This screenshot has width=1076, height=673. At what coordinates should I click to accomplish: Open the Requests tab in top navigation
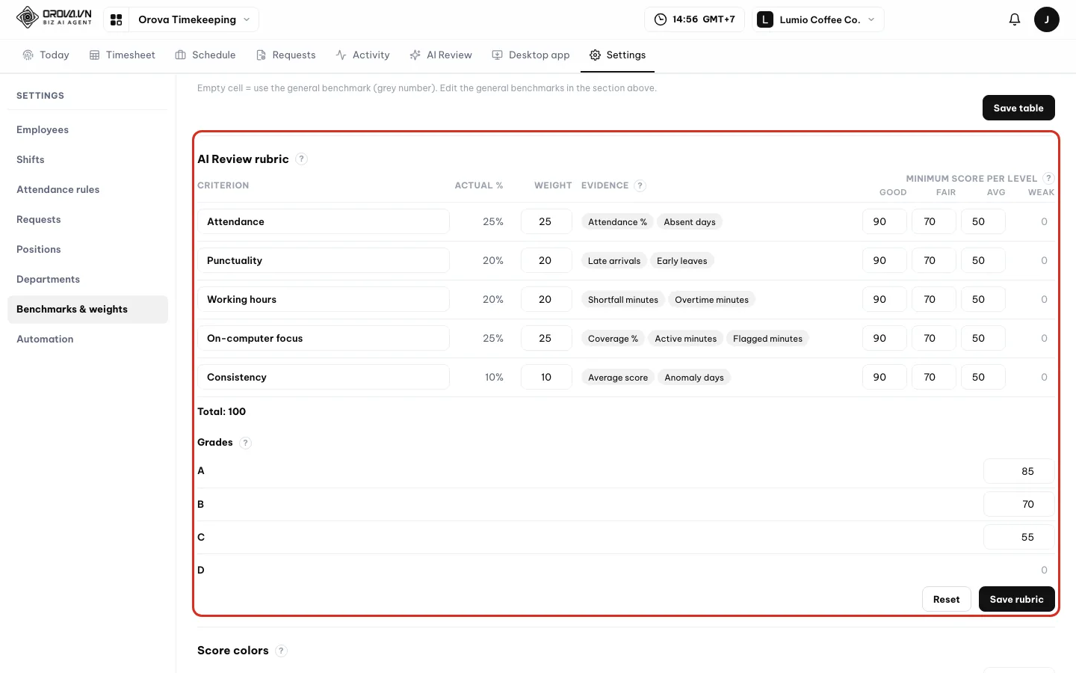pos(285,55)
